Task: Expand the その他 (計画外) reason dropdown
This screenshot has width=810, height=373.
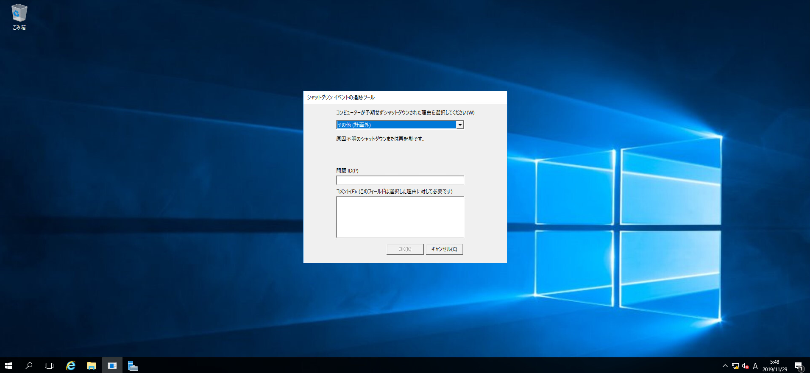Action: 459,125
